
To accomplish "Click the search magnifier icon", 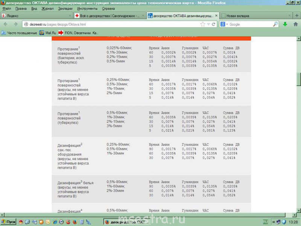I will 275,24.
